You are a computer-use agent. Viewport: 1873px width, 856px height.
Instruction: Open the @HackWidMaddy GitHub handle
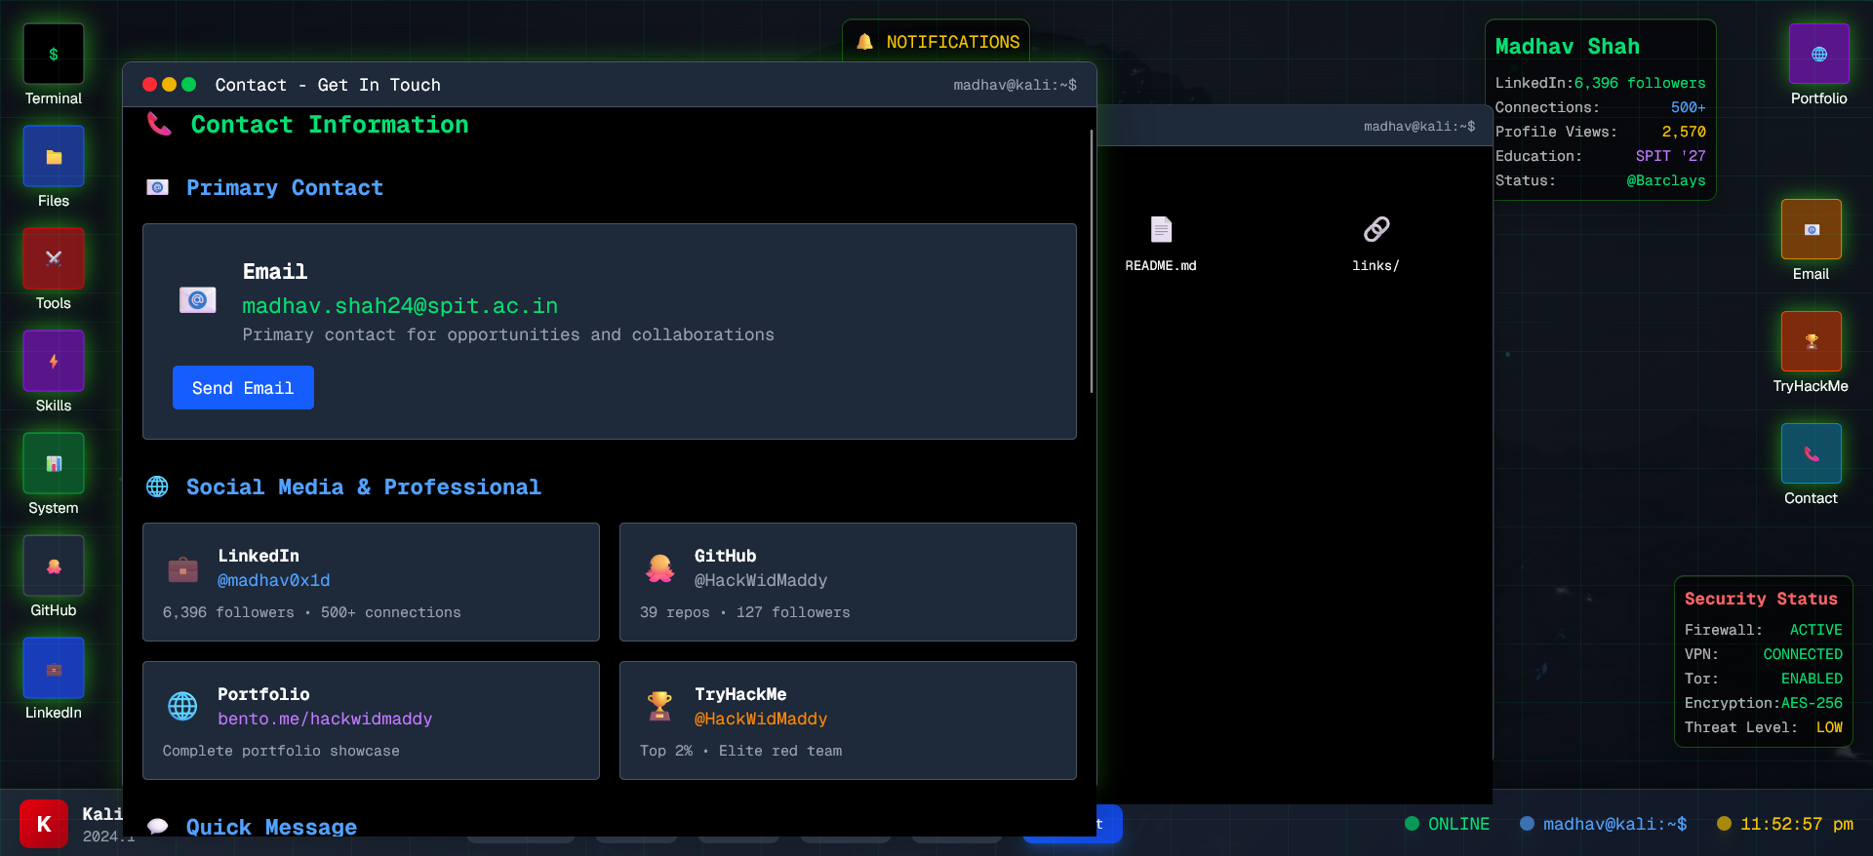(x=761, y=581)
